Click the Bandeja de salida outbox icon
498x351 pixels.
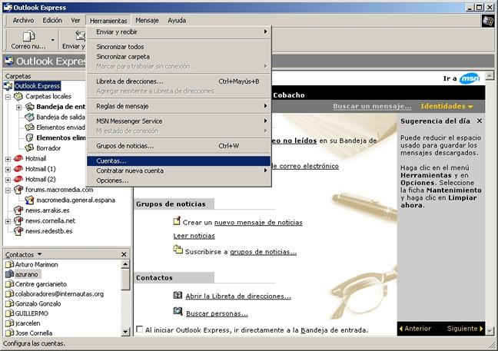(x=29, y=117)
